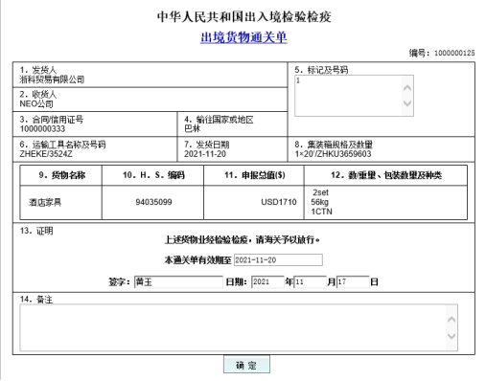This screenshot has height=381, width=486.
Task: Click up arrow in 备注 scrollbar
Action: 451,320
